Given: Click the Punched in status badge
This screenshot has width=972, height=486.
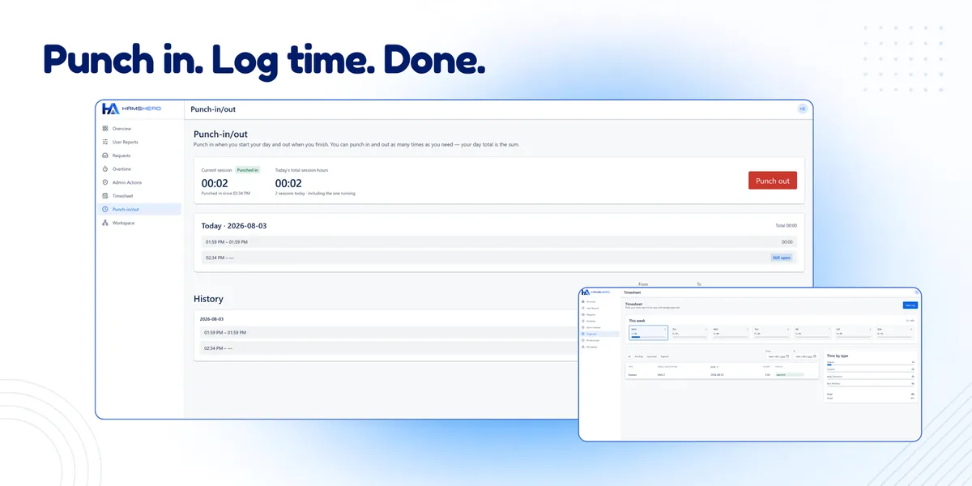Looking at the screenshot, I should click(x=248, y=170).
